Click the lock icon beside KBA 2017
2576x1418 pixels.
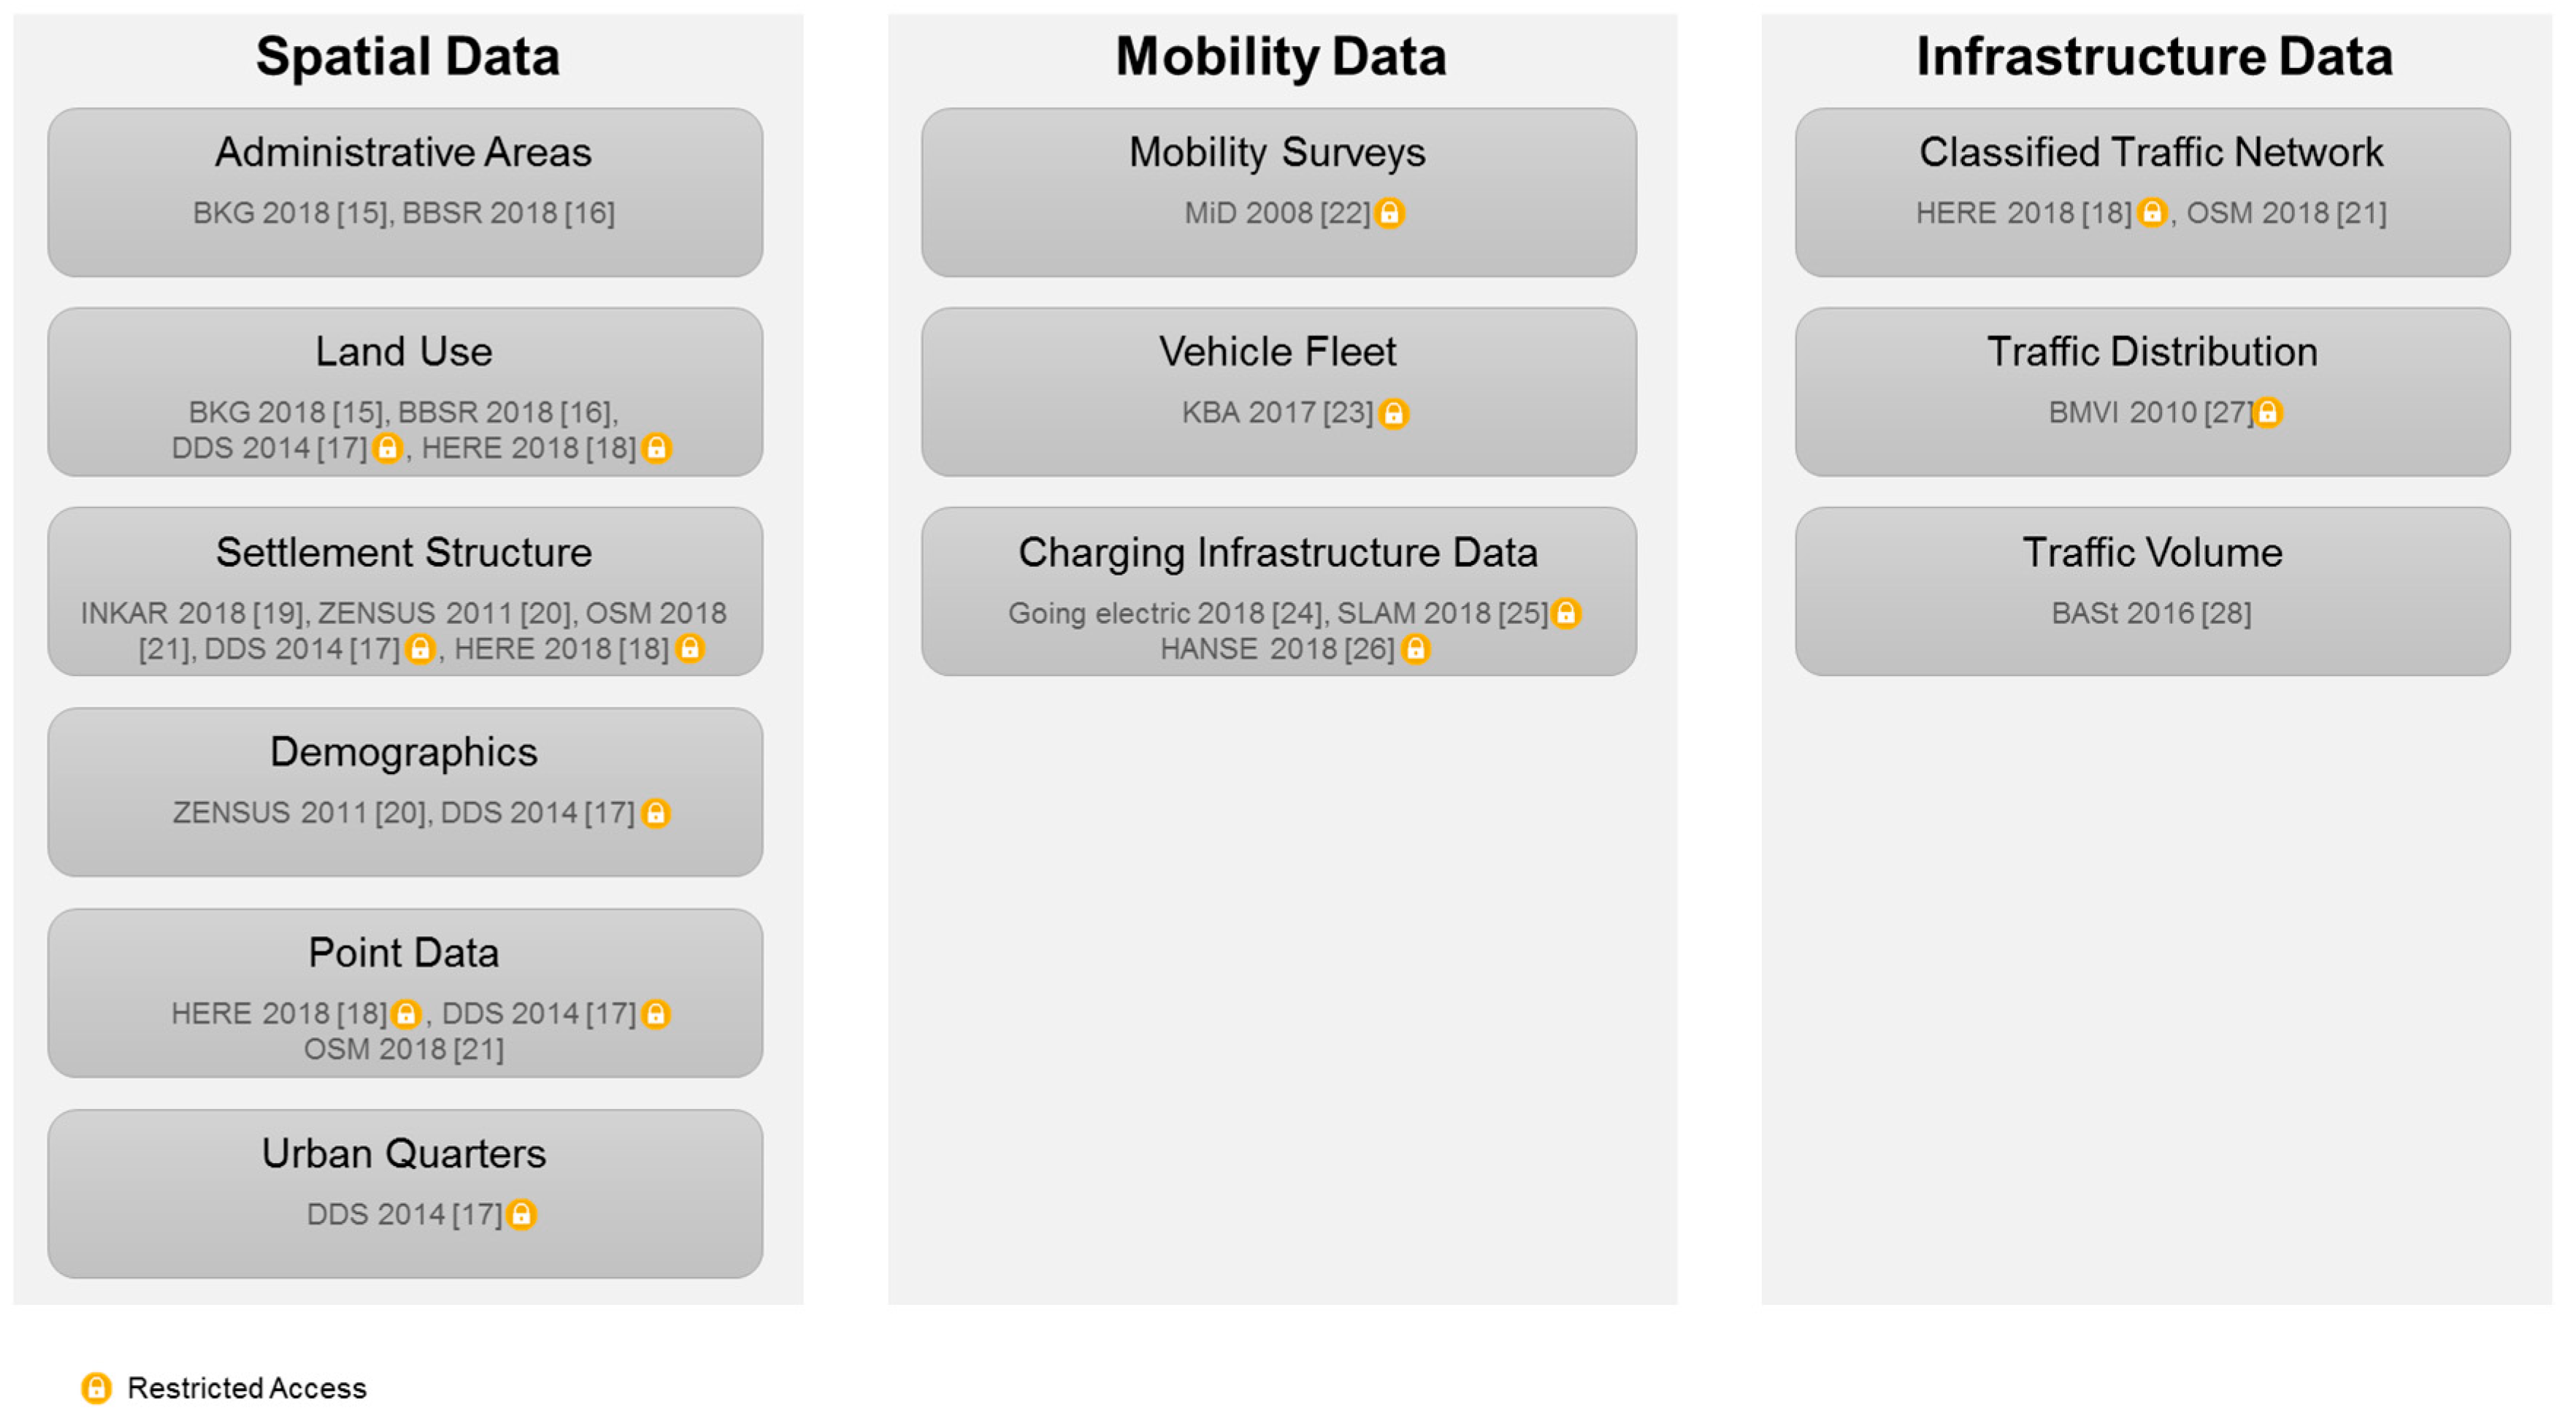click(x=1393, y=413)
